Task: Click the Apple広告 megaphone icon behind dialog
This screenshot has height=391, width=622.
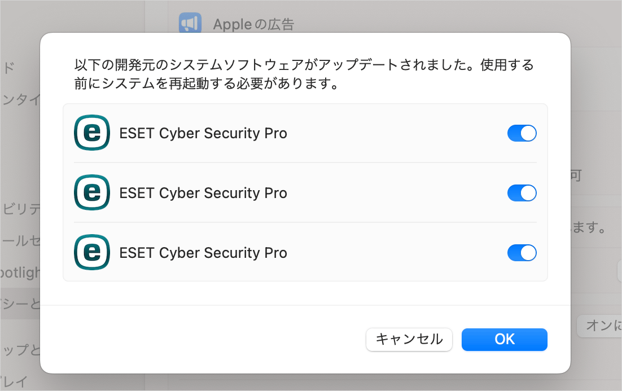Action: click(x=190, y=23)
